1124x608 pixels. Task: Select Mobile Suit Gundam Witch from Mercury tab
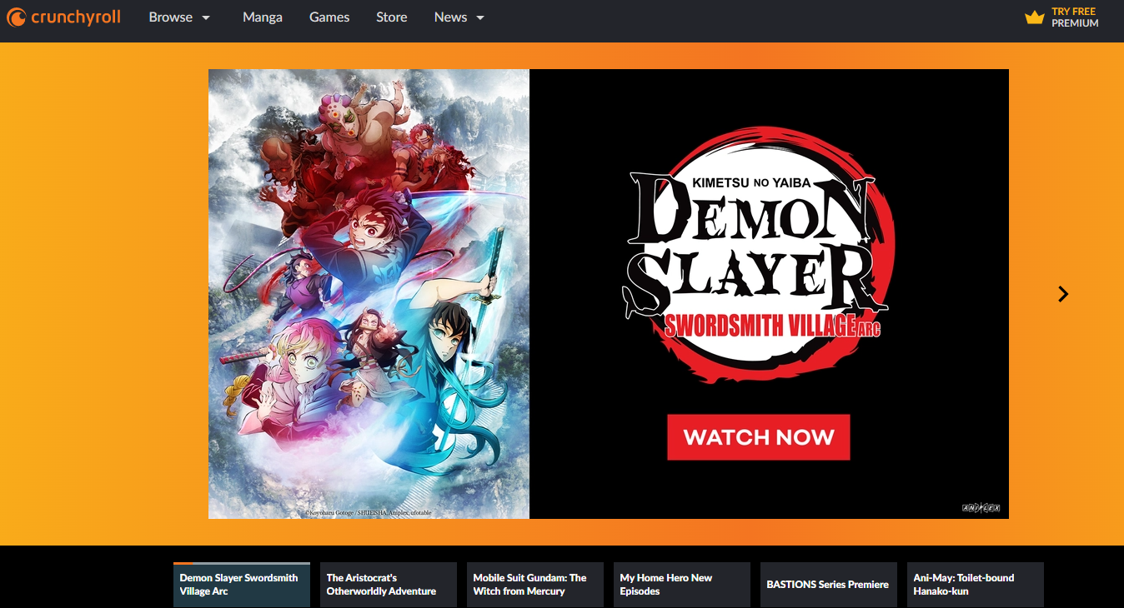coord(535,585)
